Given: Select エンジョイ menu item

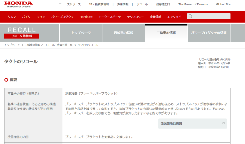Looking at the screenshot, I should click(x=174, y=17).
